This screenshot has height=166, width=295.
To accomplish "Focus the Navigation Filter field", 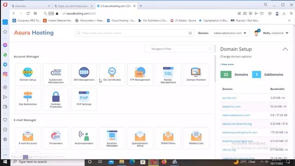I will (179, 49).
